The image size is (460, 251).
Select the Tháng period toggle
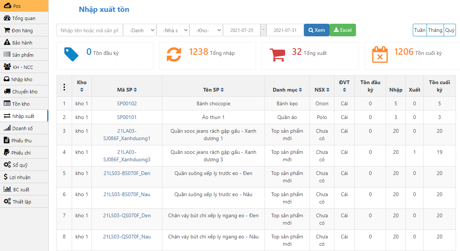[x=435, y=30]
